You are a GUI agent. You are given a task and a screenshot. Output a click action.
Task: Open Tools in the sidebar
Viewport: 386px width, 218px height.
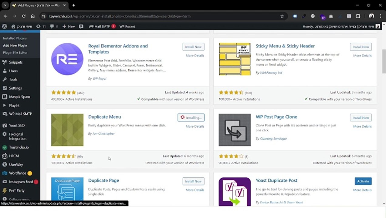(13, 79)
